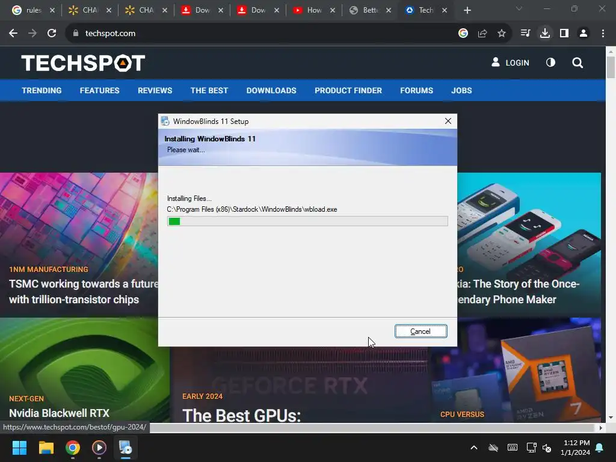Open the FORUMS menu
Viewport: 616px width, 462px height.
click(416, 90)
